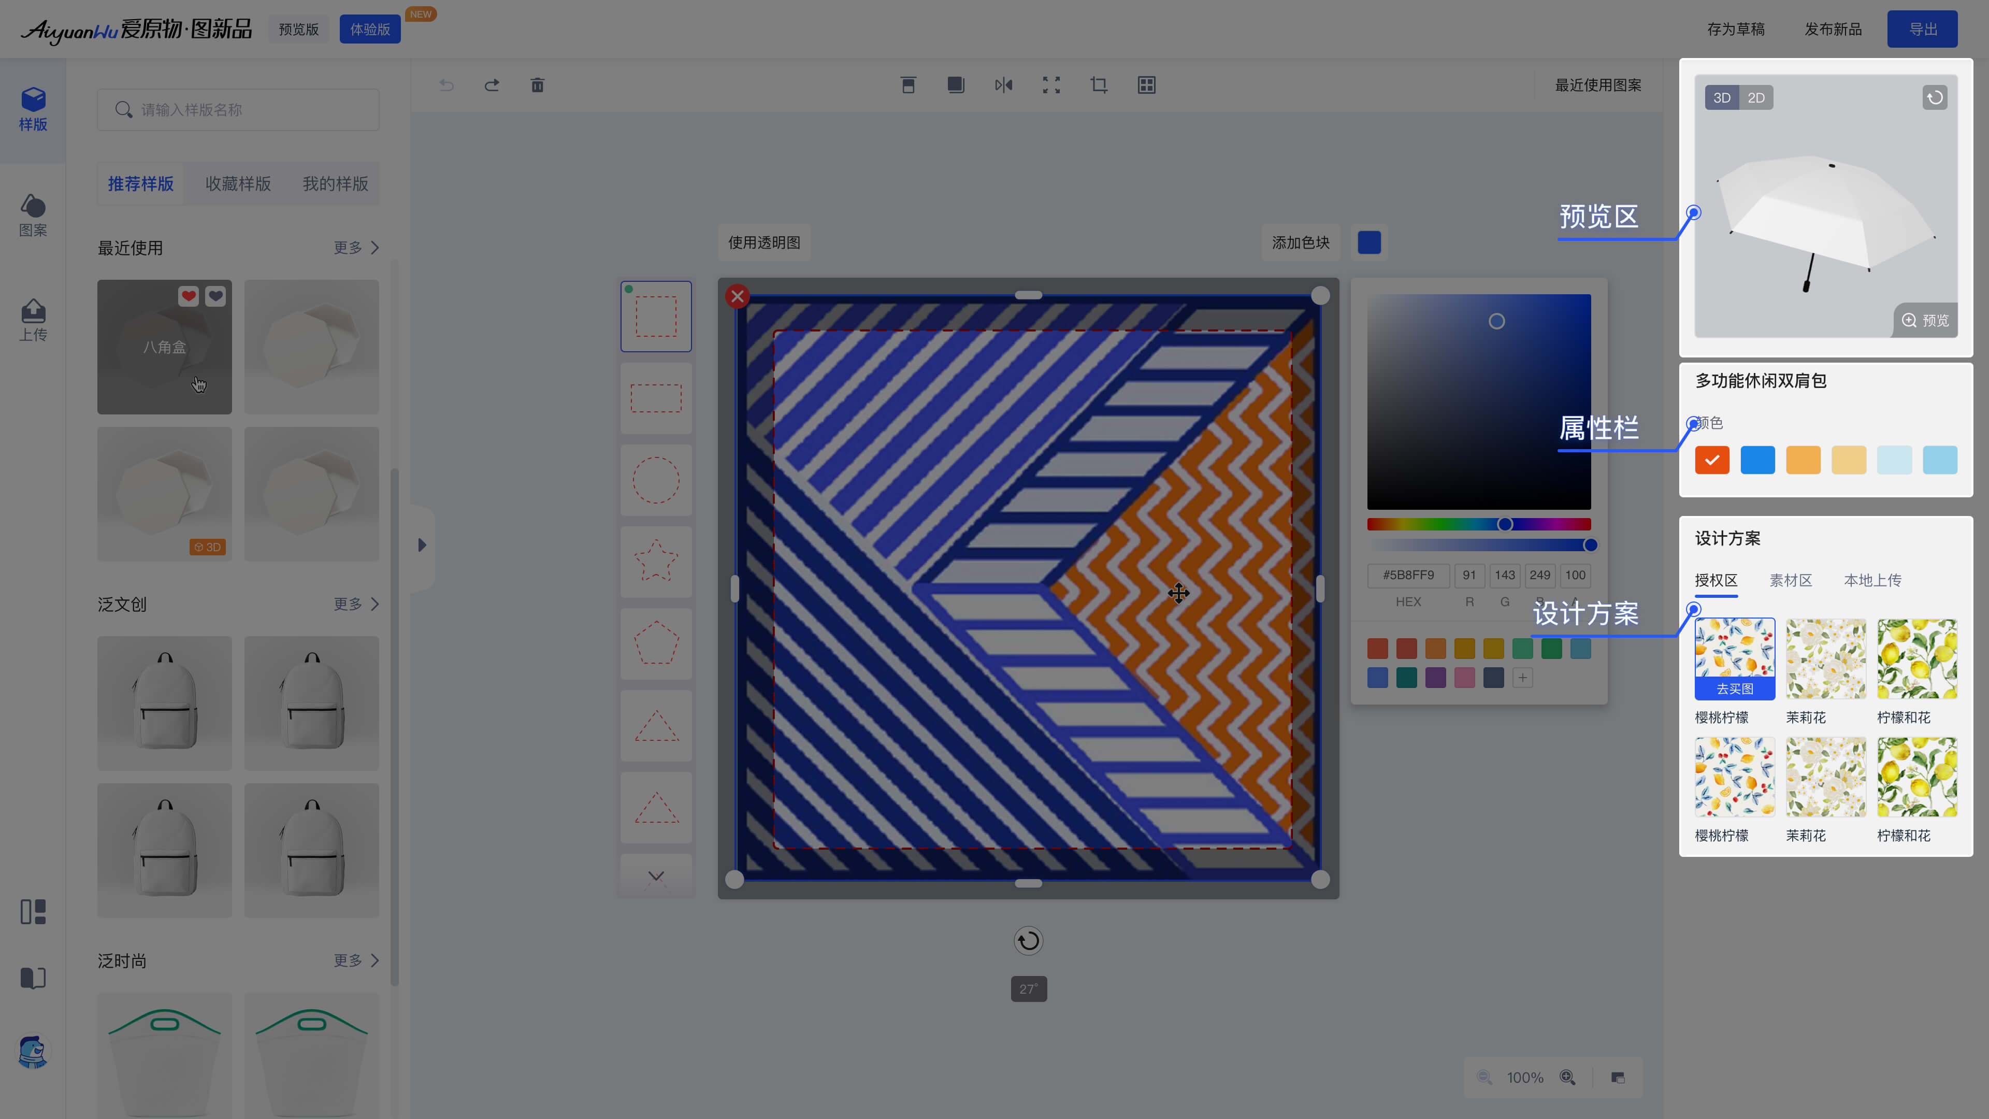Click the grid tile layout icon
The height and width of the screenshot is (1119, 1989).
click(x=1147, y=85)
